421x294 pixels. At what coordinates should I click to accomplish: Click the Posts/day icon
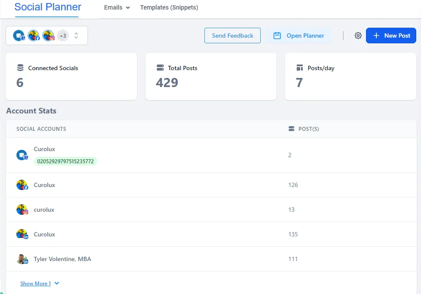300,68
